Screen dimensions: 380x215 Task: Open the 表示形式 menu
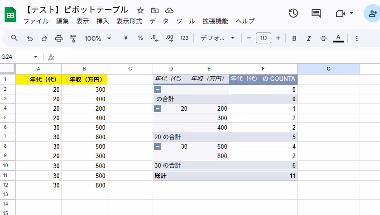[129, 21]
